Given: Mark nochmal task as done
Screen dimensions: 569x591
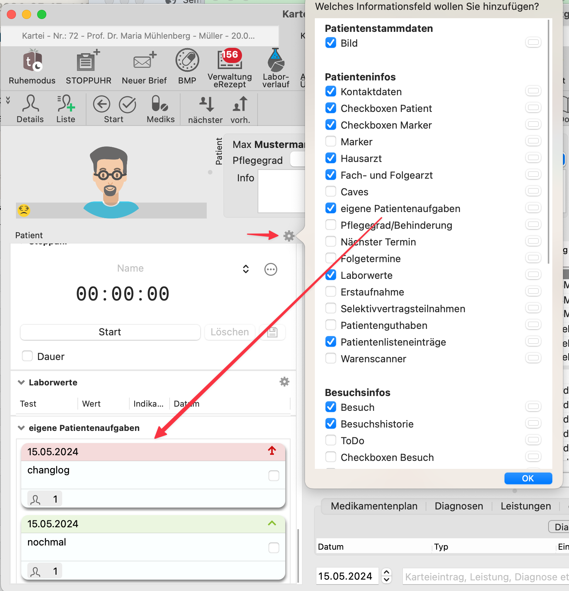Looking at the screenshot, I should (x=274, y=548).
